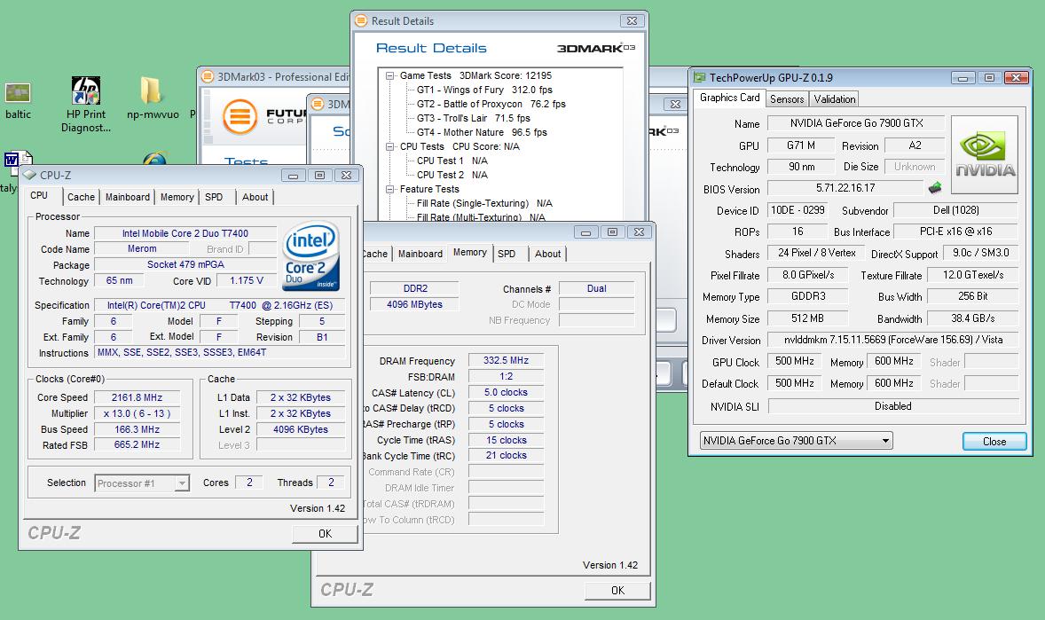
Task: Click the BIOS save chip icon in GPU-Z
Action: 935,187
